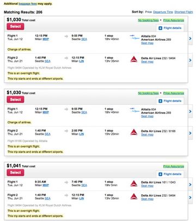Screen dimensions: 196x221
Task: Click the Alitalia plane icon in the second result
Action: (x=134, y=110)
